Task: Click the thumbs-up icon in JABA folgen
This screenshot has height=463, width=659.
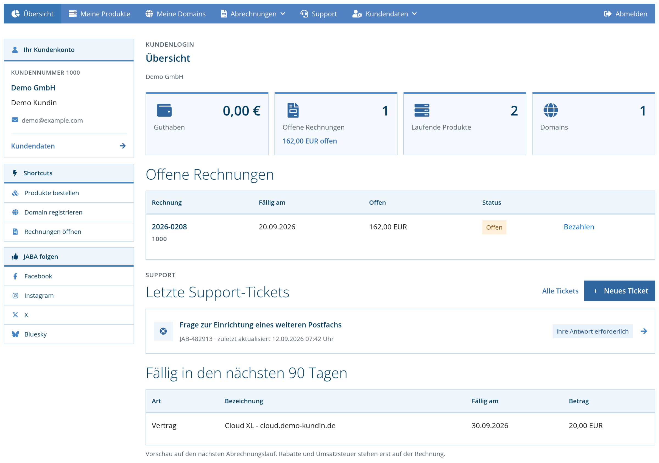Action: tap(15, 256)
